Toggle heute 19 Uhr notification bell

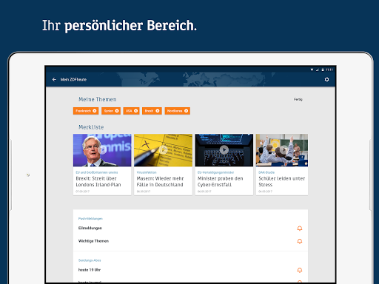click(300, 270)
